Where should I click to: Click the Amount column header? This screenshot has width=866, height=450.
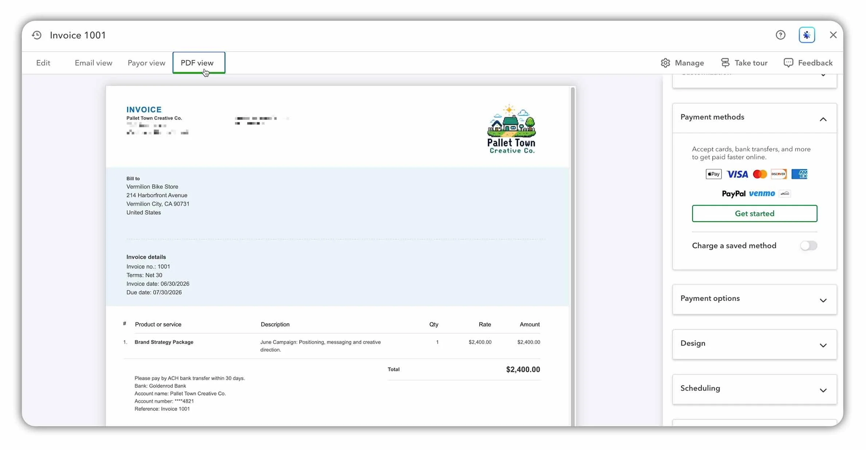click(x=530, y=324)
